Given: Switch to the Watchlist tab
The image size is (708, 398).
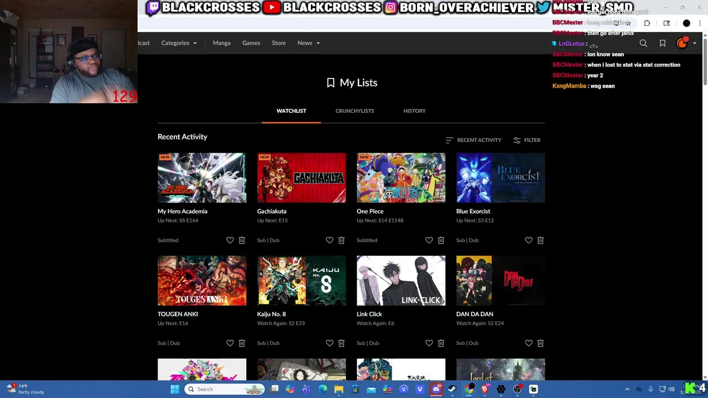Looking at the screenshot, I should [291, 111].
